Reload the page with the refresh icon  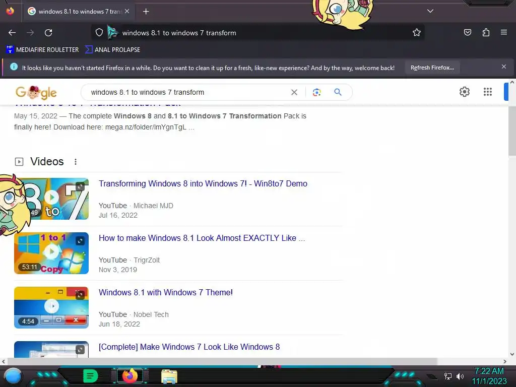tap(48, 33)
